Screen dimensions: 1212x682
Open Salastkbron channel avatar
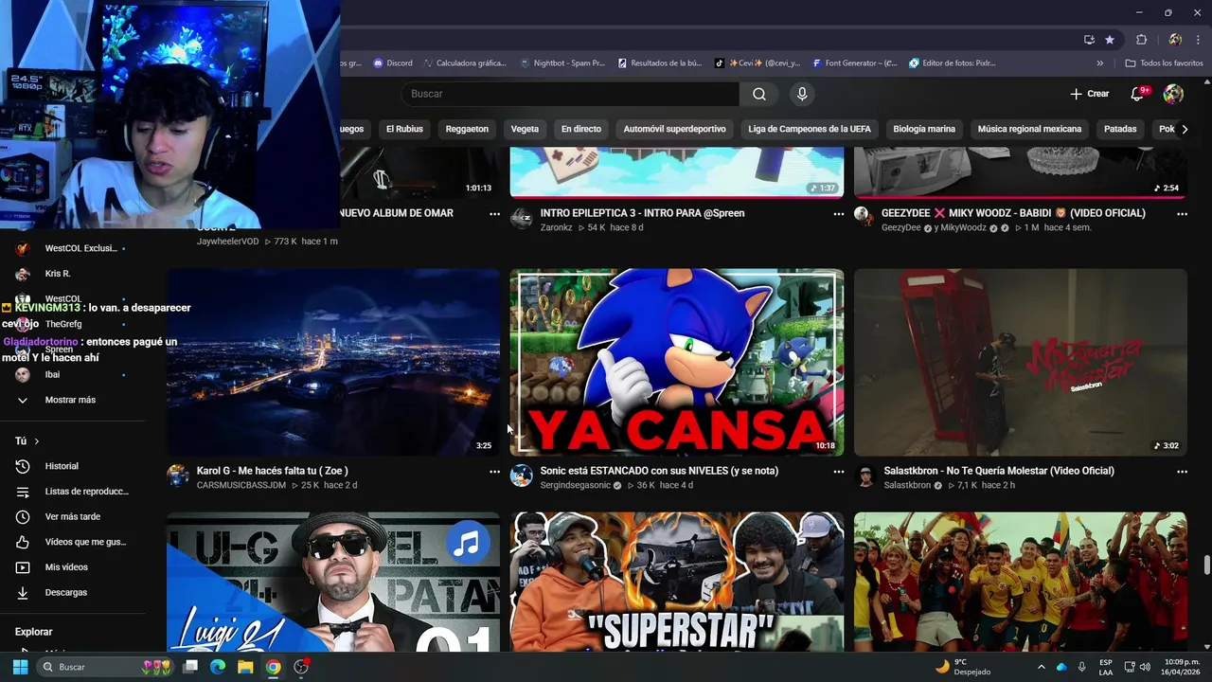[x=865, y=476]
